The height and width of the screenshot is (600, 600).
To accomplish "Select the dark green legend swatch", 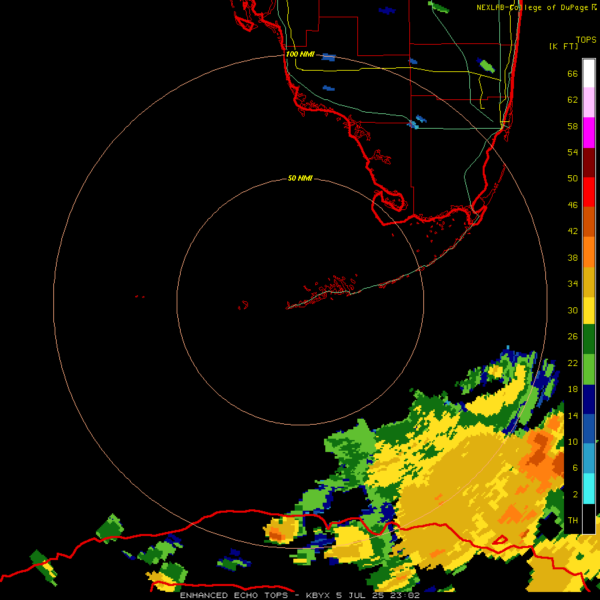I will tap(589, 339).
